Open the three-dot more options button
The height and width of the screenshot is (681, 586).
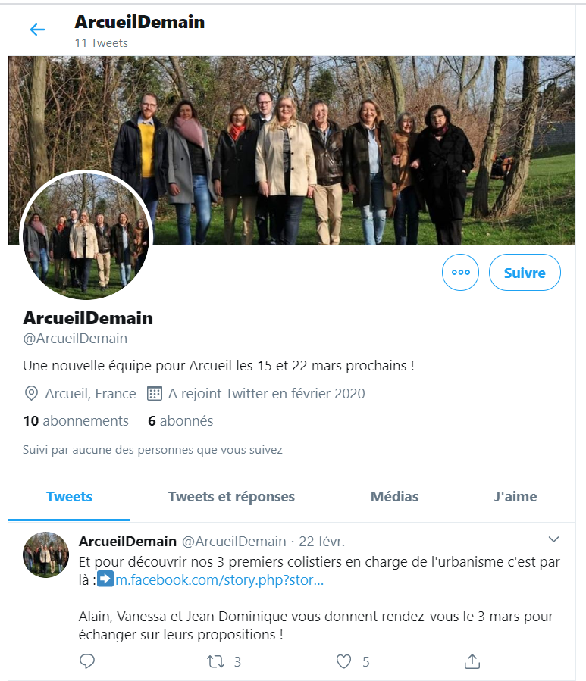point(460,272)
